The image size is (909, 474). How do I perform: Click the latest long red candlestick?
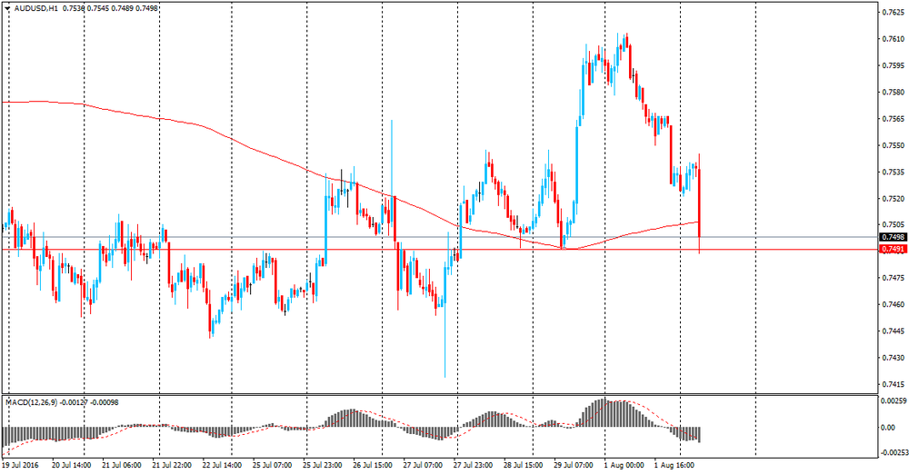(x=700, y=202)
